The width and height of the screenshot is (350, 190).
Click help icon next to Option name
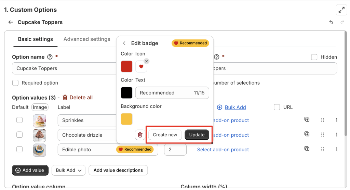(50, 57)
